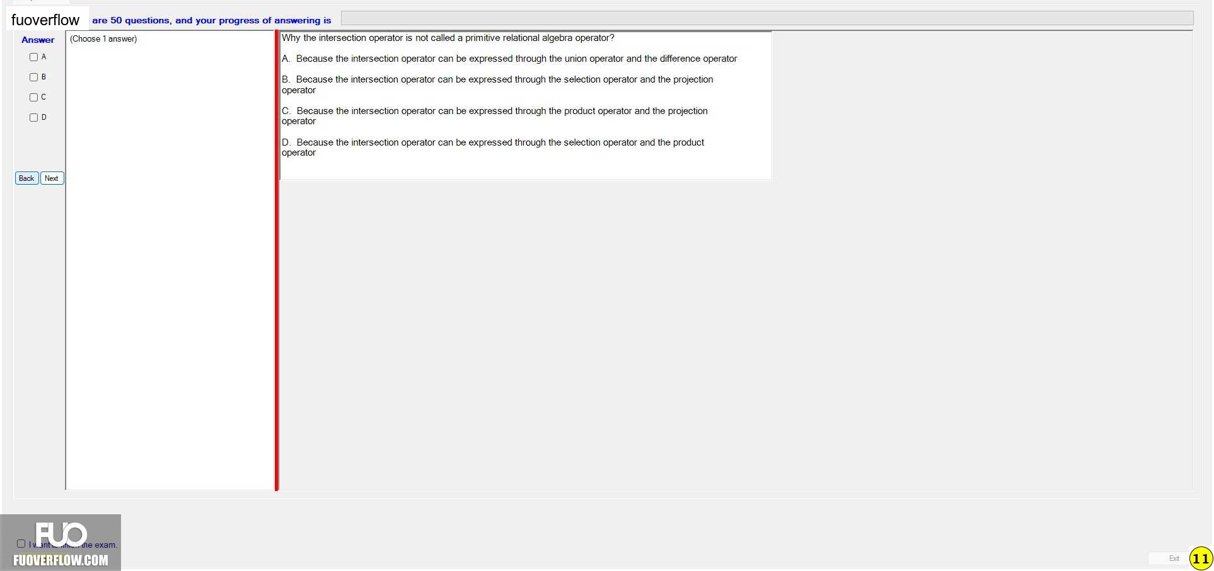Click answer C text about product and projection
This screenshot has height=571, width=1214.
pyautogui.click(x=495, y=116)
